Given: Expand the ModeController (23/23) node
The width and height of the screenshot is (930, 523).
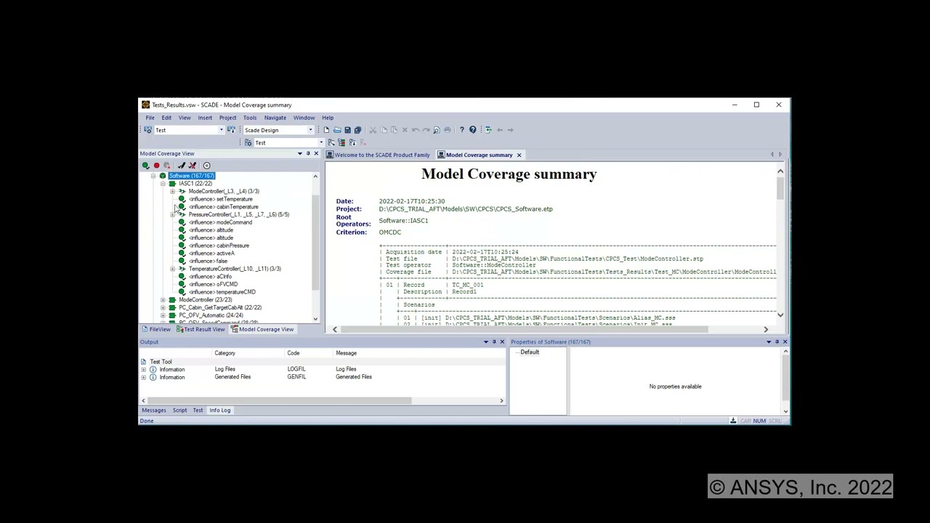Looking at the screenshot, I should click(x=163, y=300).
